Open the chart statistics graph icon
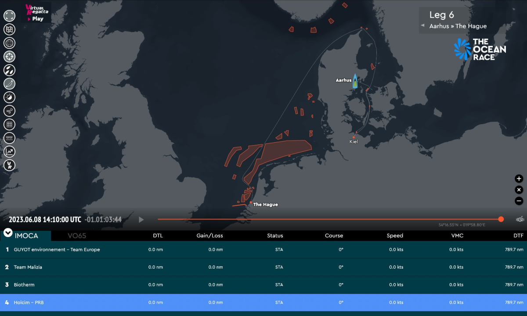The width and height of the screenshot is (527, 316). pyautogui.click(x=10, y=151)
